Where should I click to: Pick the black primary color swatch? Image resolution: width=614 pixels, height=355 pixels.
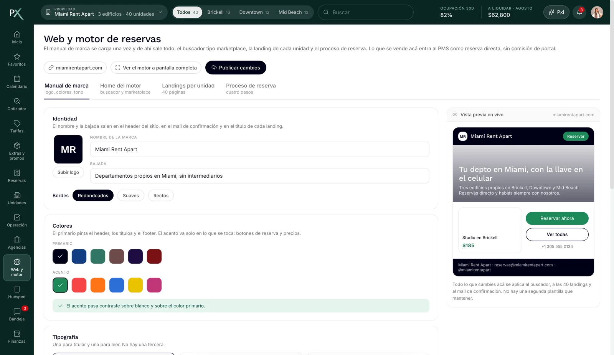point(60,256)
